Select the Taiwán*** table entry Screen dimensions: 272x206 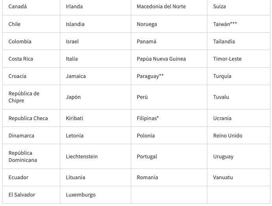pos(225,24)
